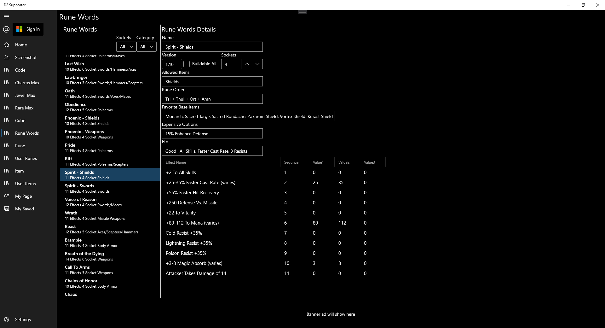Viewport: 605px width, 328px height.
Task: Select Call To Arms rune word
Action: [x=110, y=270]
